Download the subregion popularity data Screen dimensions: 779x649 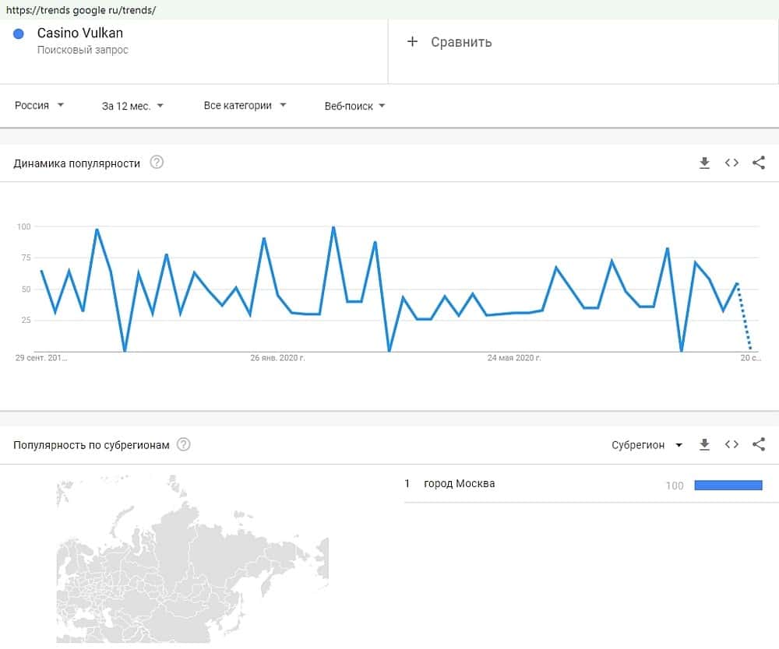(x=704, y=444)
